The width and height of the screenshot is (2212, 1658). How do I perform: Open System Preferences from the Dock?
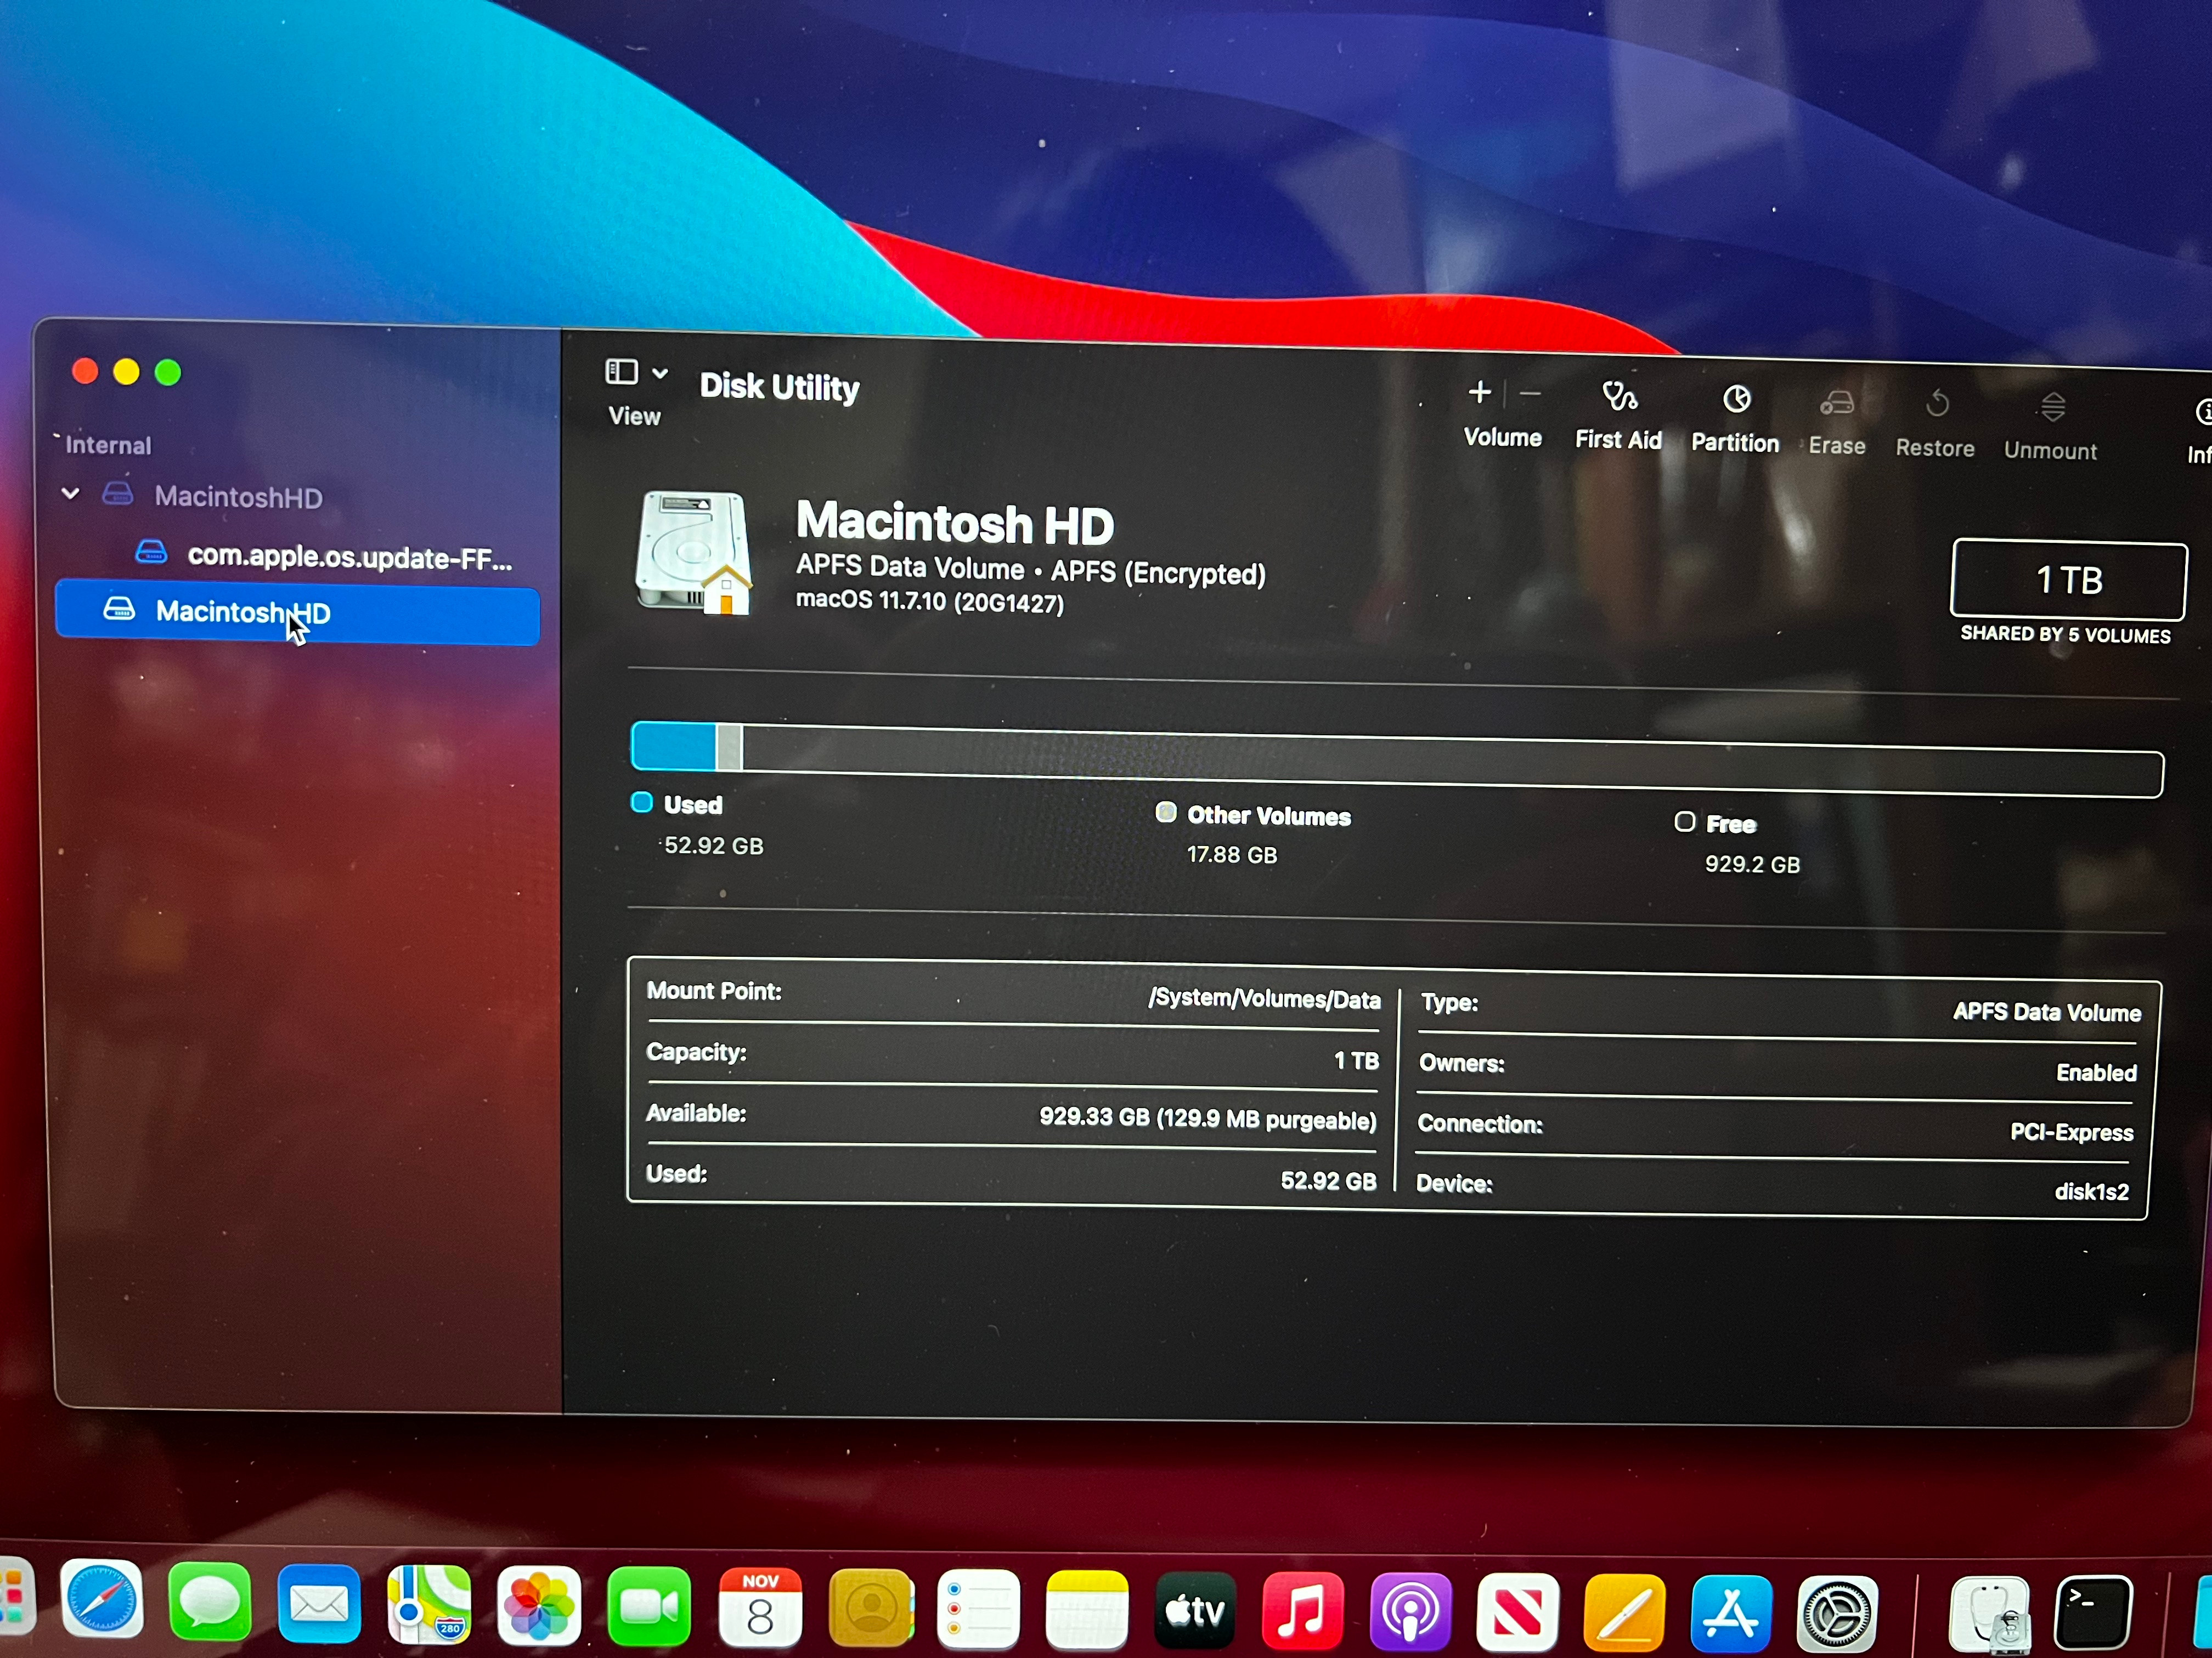(1837, 1615)
